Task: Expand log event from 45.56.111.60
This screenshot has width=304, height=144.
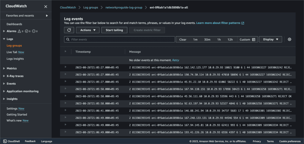Action: point(66,96)
